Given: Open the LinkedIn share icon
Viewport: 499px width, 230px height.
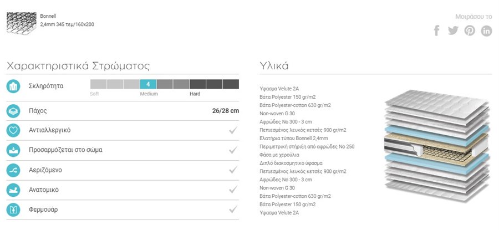Looking at the screenshot, I should pyautogui.click(x=486, y=30).
